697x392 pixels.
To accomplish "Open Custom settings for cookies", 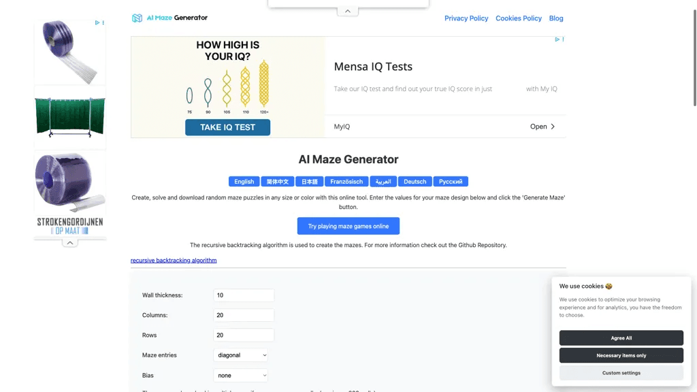I will (x=621, y=372).
